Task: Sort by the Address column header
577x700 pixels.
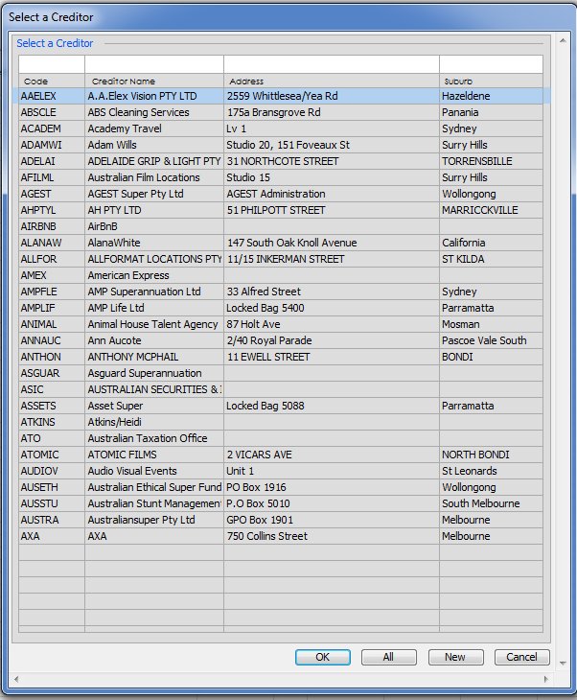Action: coord(332,81)
